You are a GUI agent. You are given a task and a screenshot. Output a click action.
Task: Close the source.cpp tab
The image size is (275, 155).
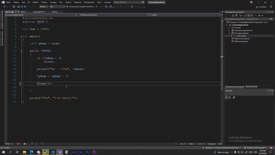[x=18, y=12]
